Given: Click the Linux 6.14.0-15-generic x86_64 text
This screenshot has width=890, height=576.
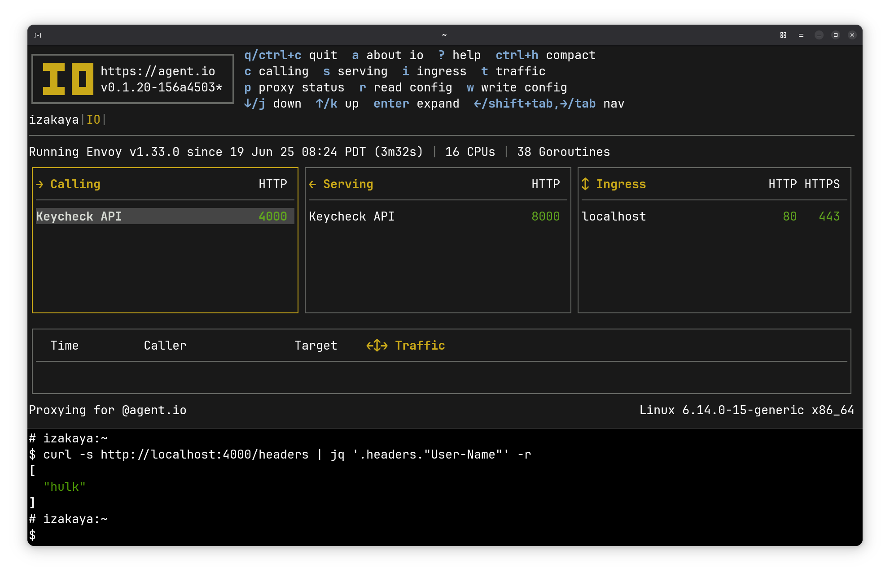Looking at the screenshot, I should 747,410.
